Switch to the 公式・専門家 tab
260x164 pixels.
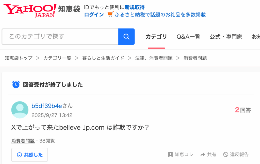click(226, 37)
